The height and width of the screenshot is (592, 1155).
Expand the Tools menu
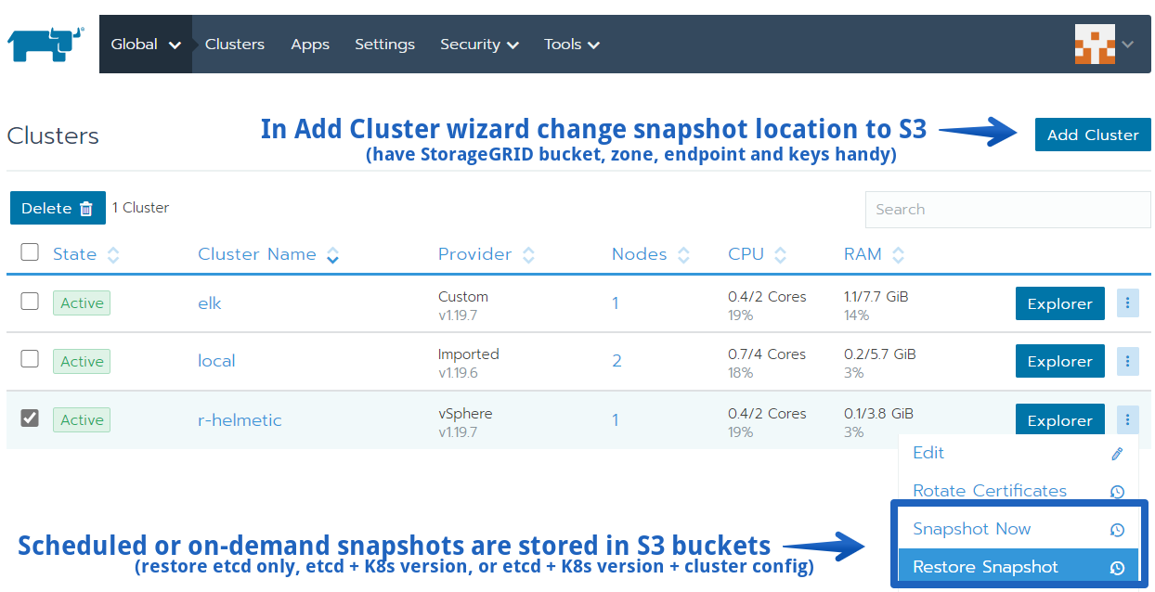coord(572,44)
